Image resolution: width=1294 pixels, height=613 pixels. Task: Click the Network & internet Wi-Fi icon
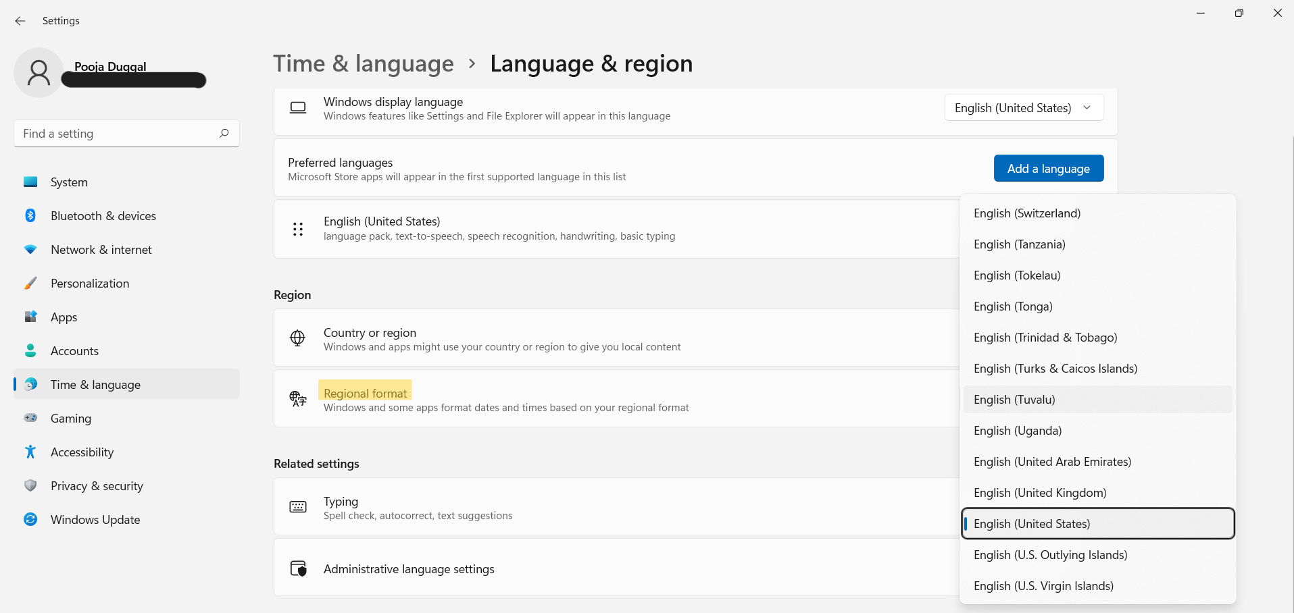click(30, 250)
